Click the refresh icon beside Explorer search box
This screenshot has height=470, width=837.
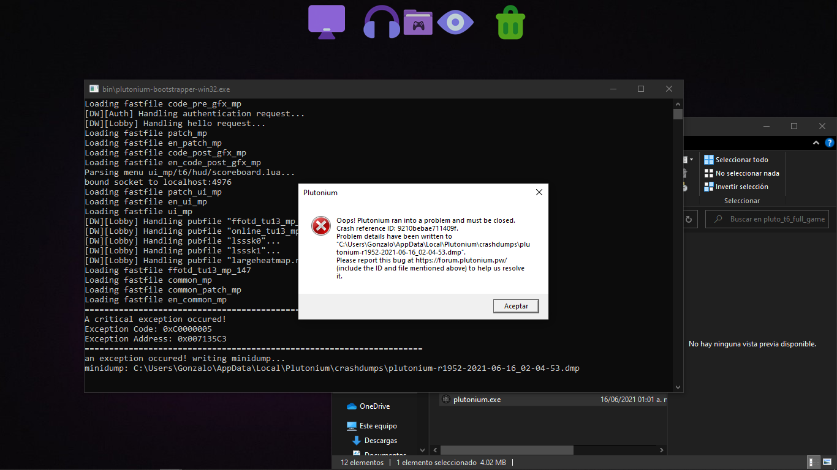pyautogui.click(x=689, y=219)
